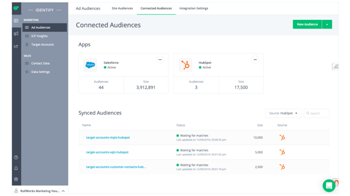This screenshot has height=196, width=350.
Task: Click the New Audience button
Action: [x=307, y=25]
